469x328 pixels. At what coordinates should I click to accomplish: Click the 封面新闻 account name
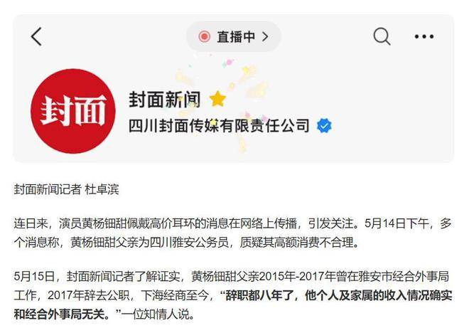pos(165,100)
